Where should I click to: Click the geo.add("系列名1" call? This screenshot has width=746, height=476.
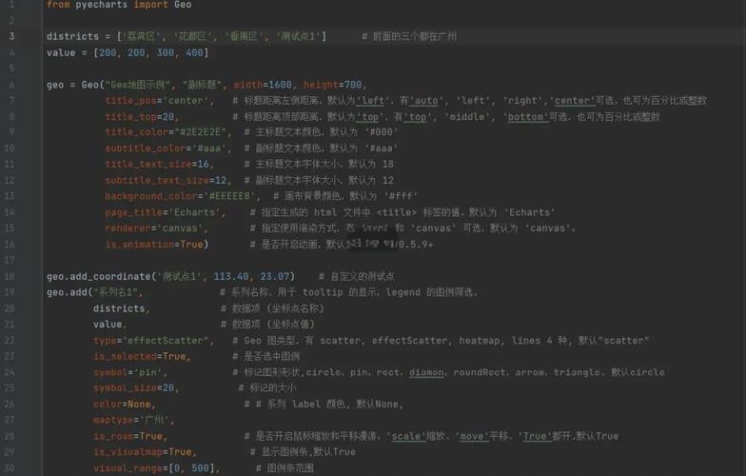coord(92,292)
